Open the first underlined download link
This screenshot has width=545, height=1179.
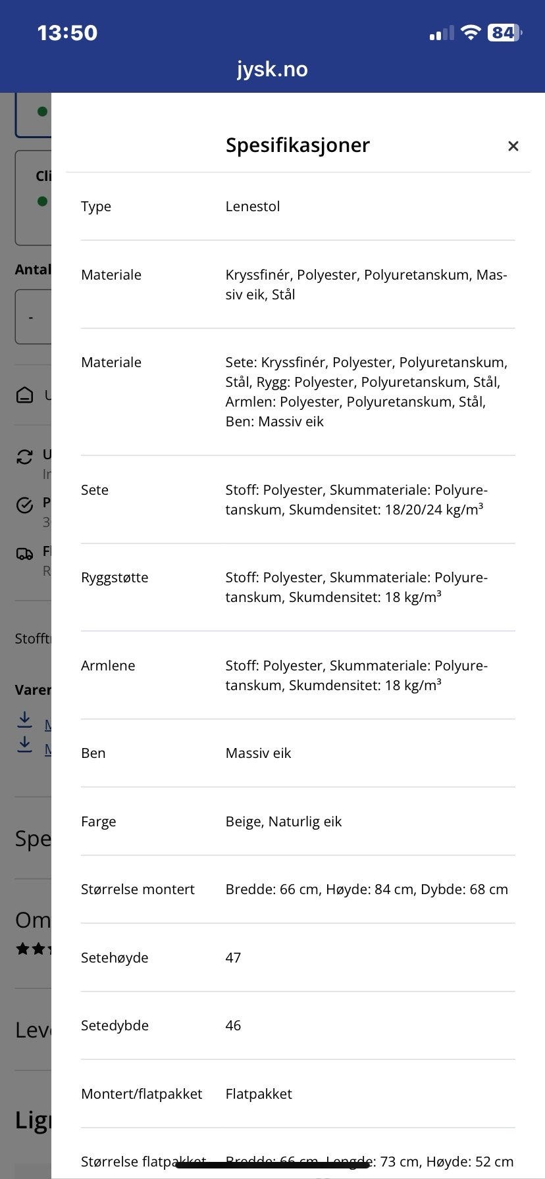tap(47, 724)
